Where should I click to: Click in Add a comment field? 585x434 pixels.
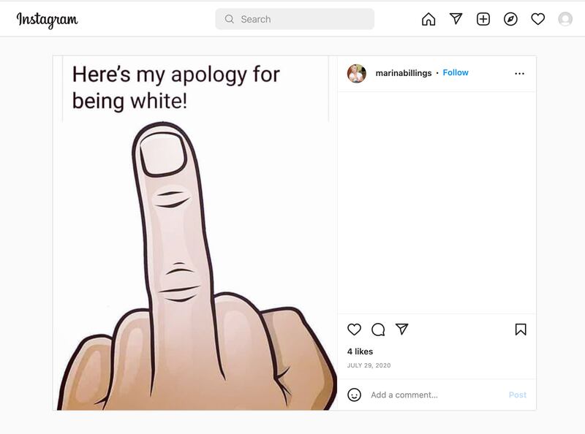pos(435,395)
